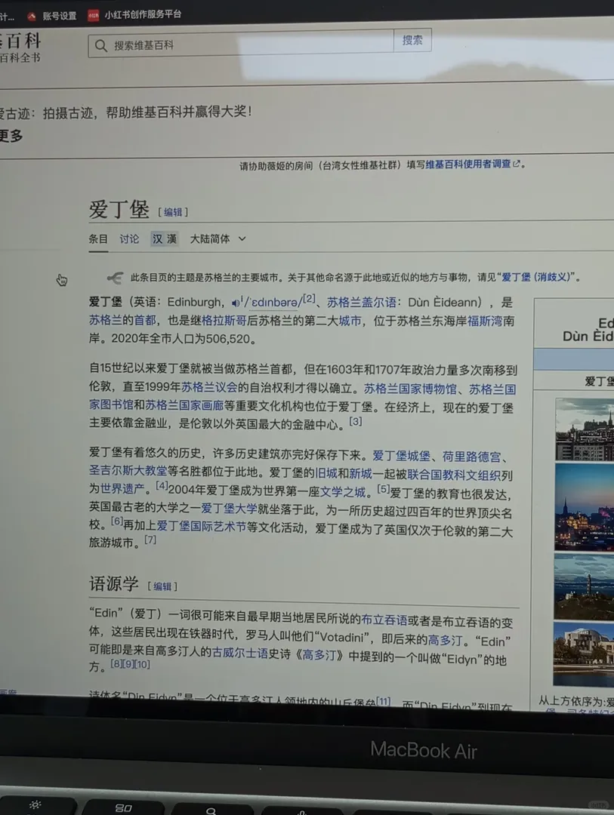The width and height of the screenshot is (614, 815).
Task: Select the 条目 article tab
Action: click(98, 238)
